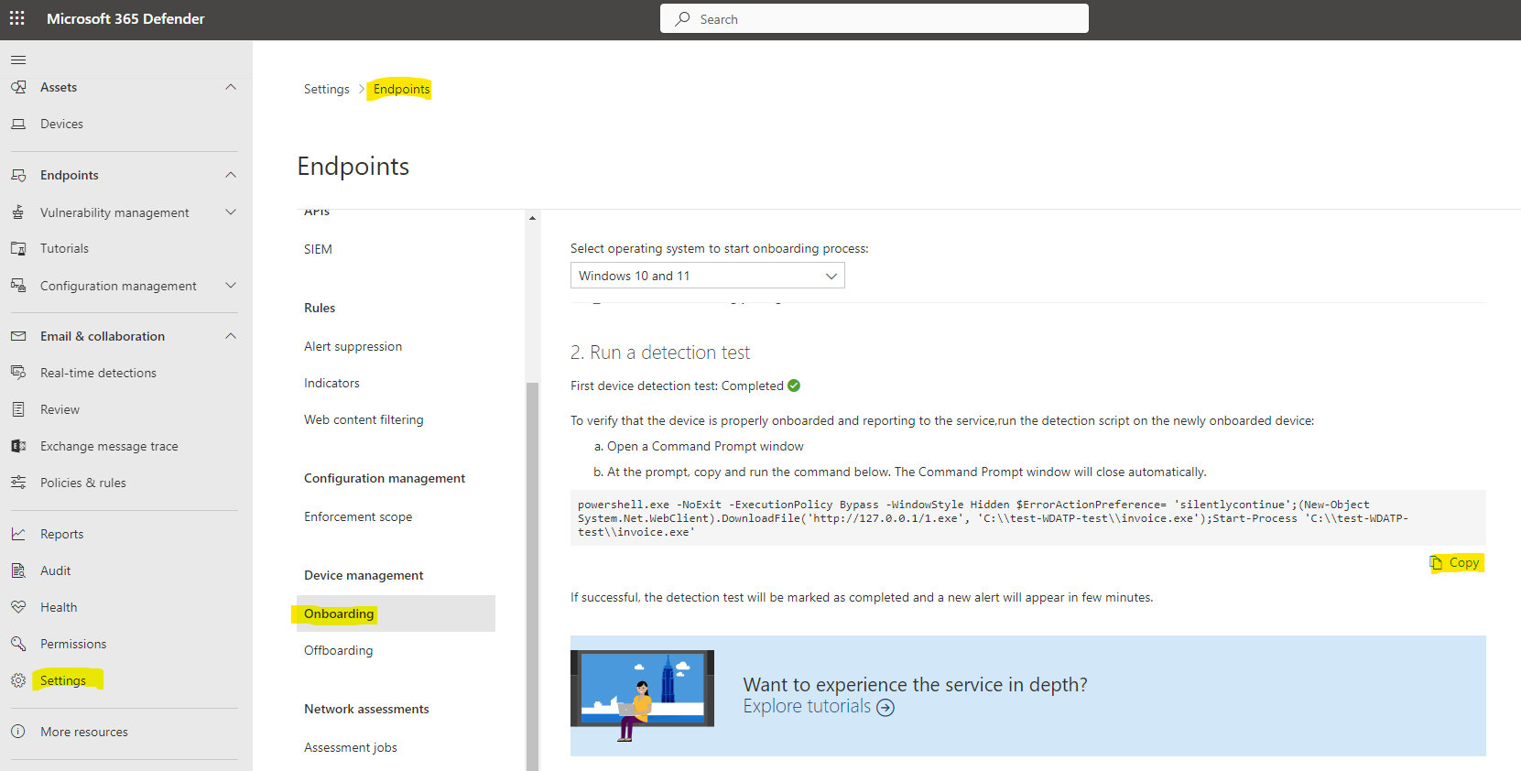Select SIEM in settings list
Image resolution: width=1521 pixels, height=771 pixels.
318,249
